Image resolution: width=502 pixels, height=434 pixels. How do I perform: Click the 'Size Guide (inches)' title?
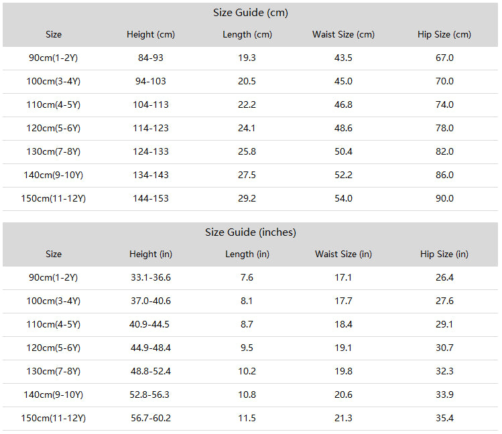click(251, 232)
